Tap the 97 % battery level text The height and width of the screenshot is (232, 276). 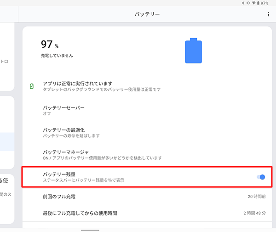pos(50,44)
